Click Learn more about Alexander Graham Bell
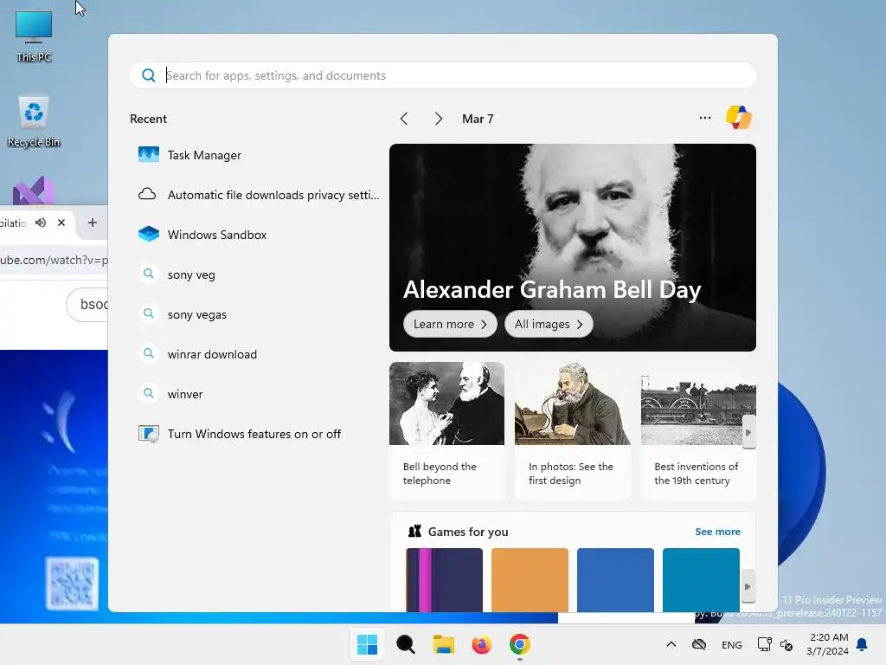 tap(450, 324)
